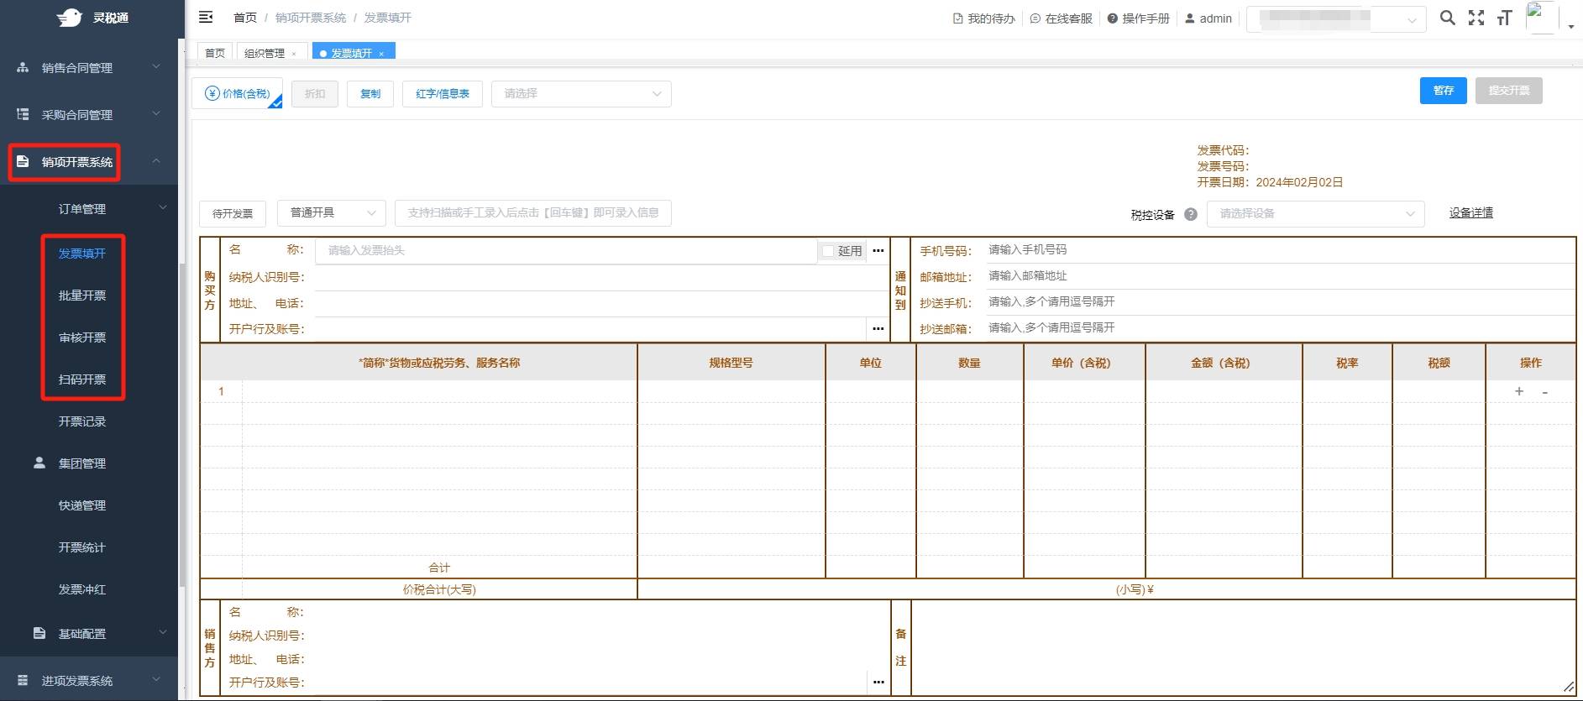Click the 红字信息表 button
The height and width of the screenshot is (701, 1583).
(x=443, y=93)
